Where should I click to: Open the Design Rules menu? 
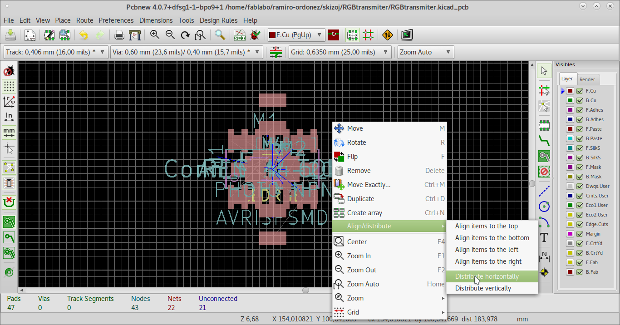coord(218,20)
